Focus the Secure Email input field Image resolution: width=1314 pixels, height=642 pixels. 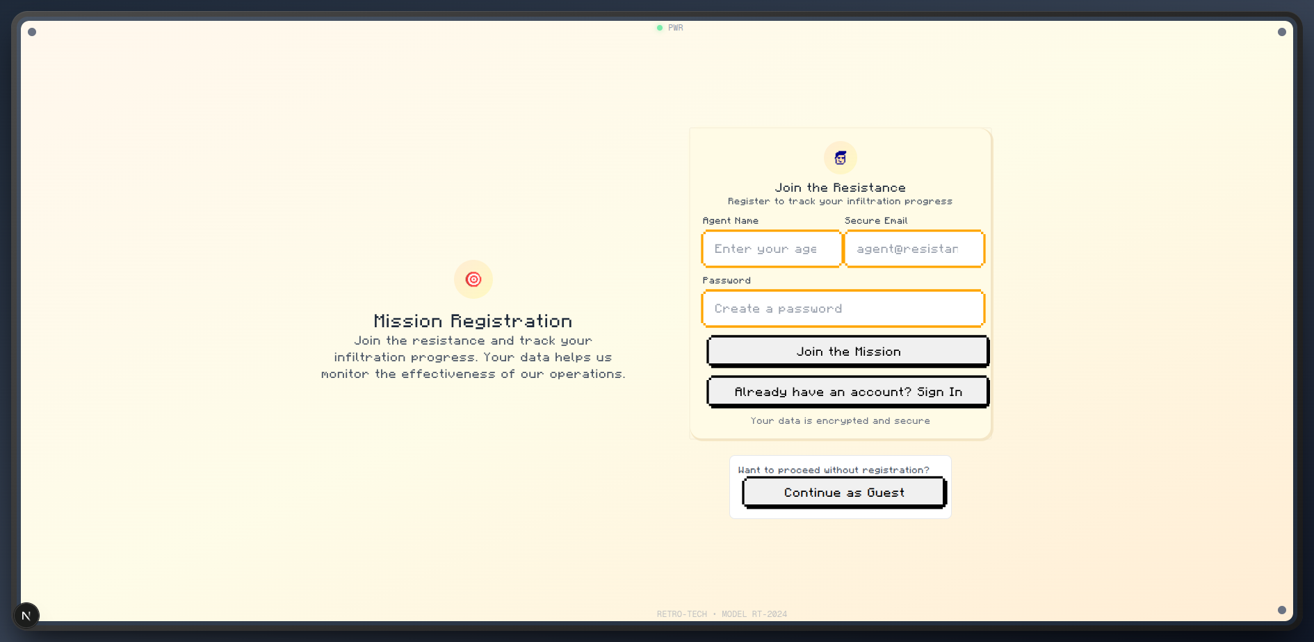(x=914, y=249)
